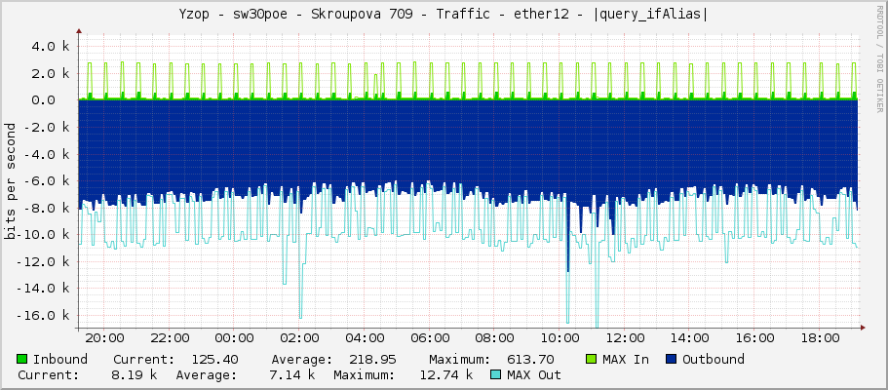Click the -2.0 k y-axis label
The image size is (888, 390).
(x=47, y=127)
